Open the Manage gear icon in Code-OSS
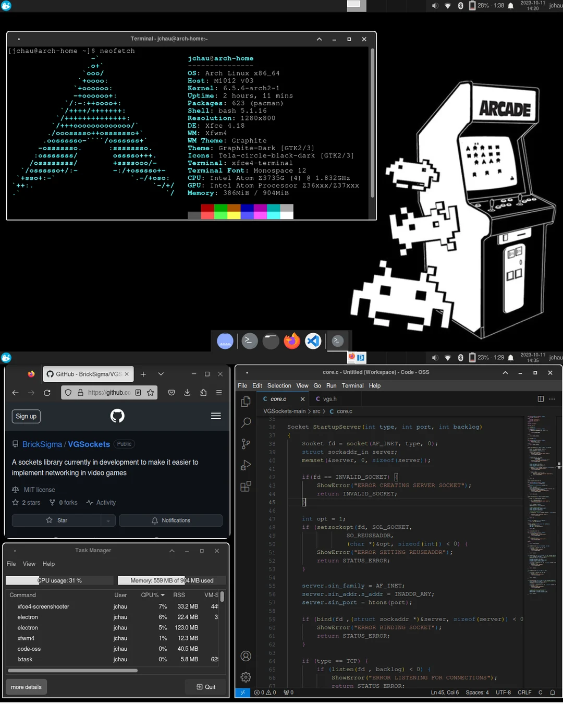 pos(246,677)
